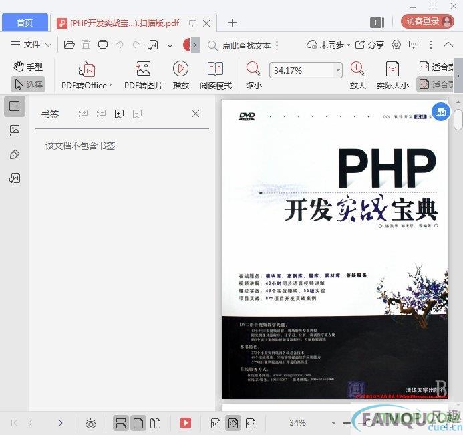
Task: Jump to the first page arrow
Action: [x=14, y=423]
